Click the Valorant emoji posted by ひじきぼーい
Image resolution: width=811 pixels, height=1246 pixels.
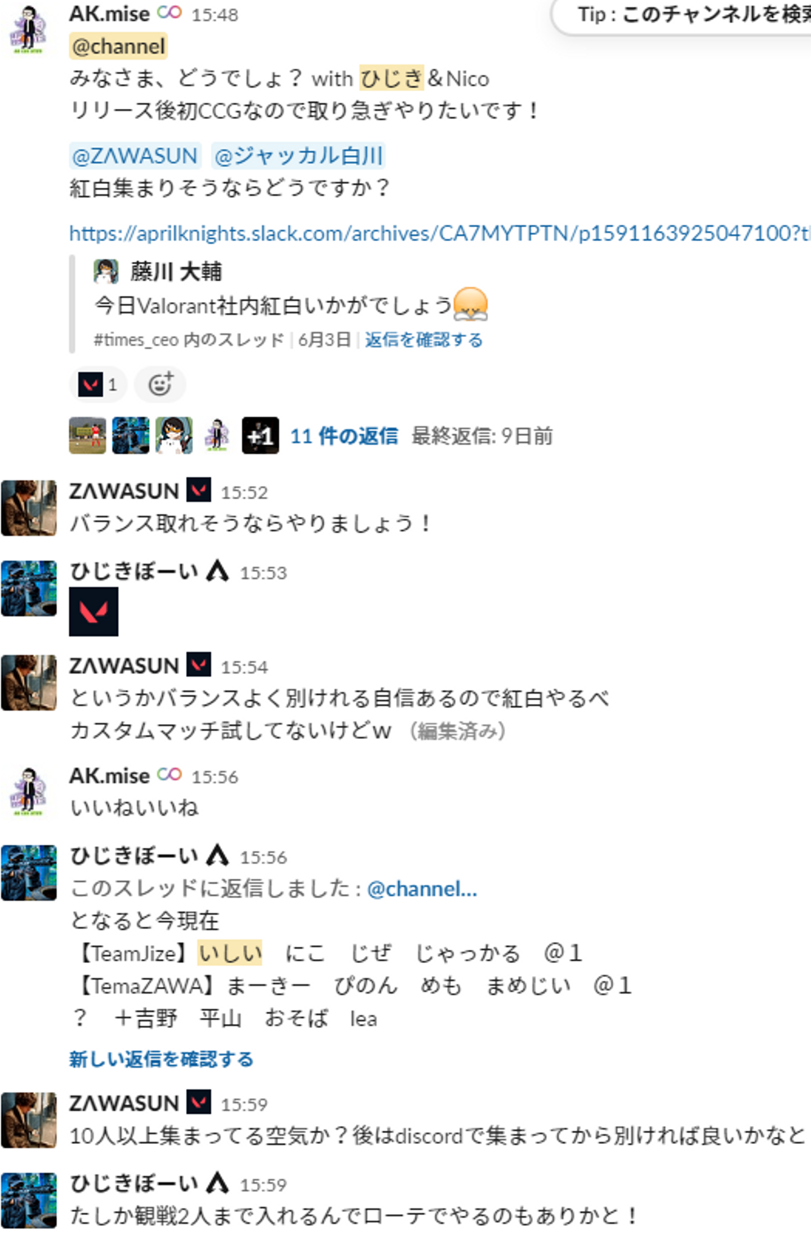click(x=93, y=611)
